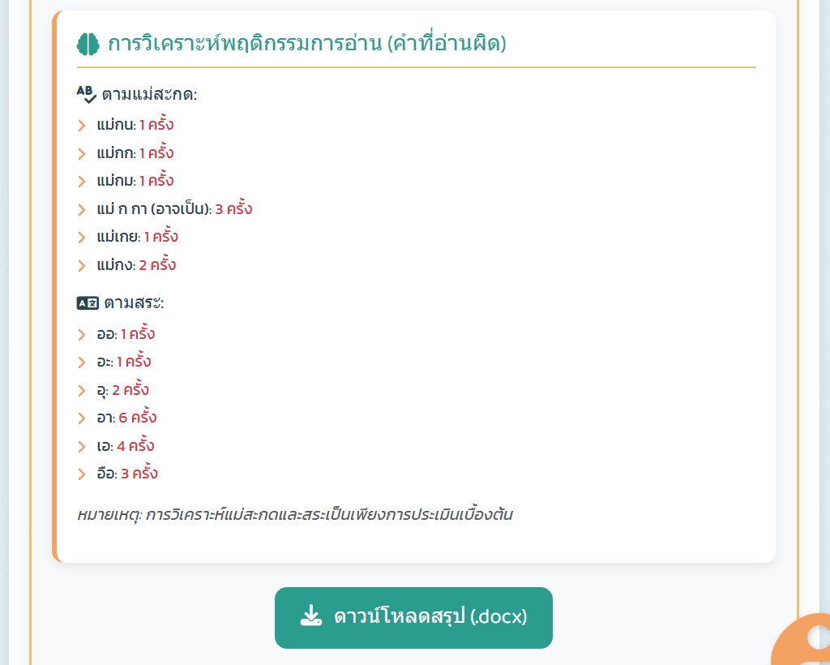Click the AB spell-check icon next to ตามแม่สะกด
This screenshot has width=830, height=665.
[x=87, y=94]
